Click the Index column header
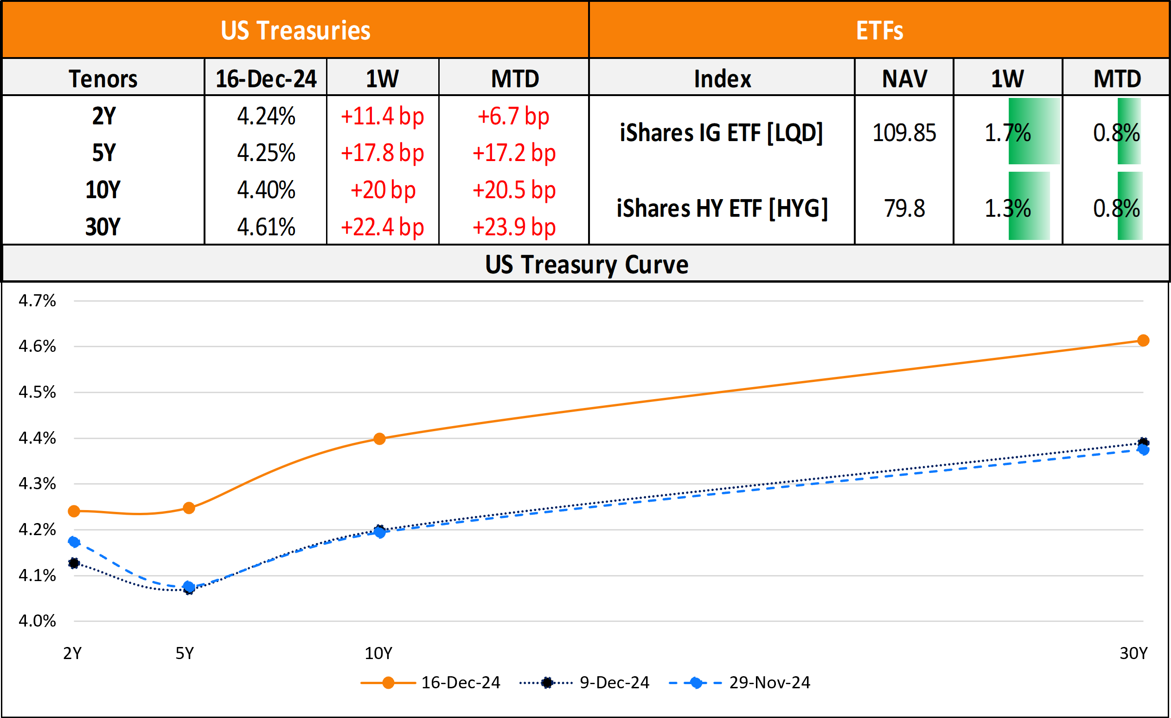The width and height of the screenshot is (1171, 718). pyautogui.click(x=722, y=78)
